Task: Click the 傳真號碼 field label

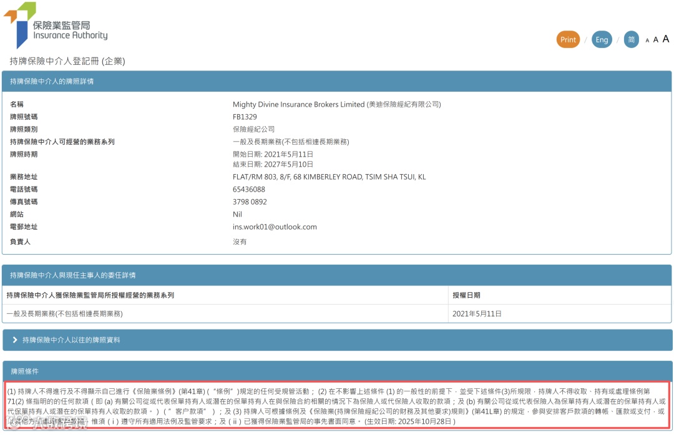Action: (x=24, y=202)
